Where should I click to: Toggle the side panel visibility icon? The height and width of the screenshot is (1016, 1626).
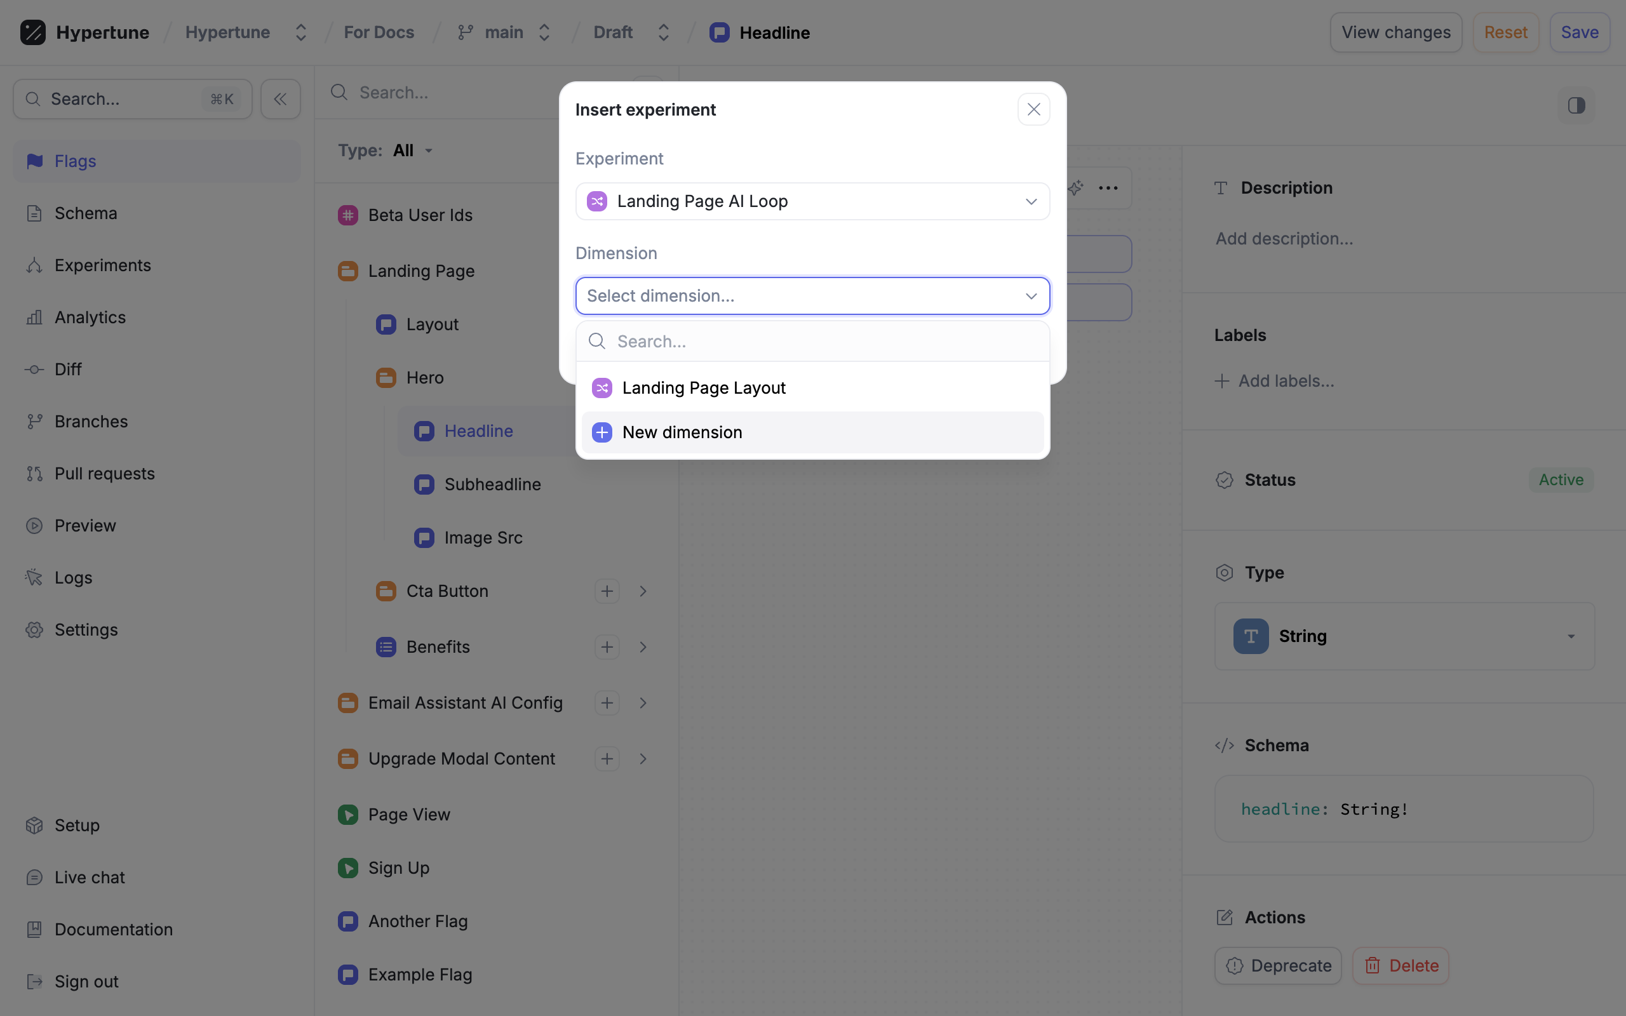pyautogui.click(x=1576, y=105)
